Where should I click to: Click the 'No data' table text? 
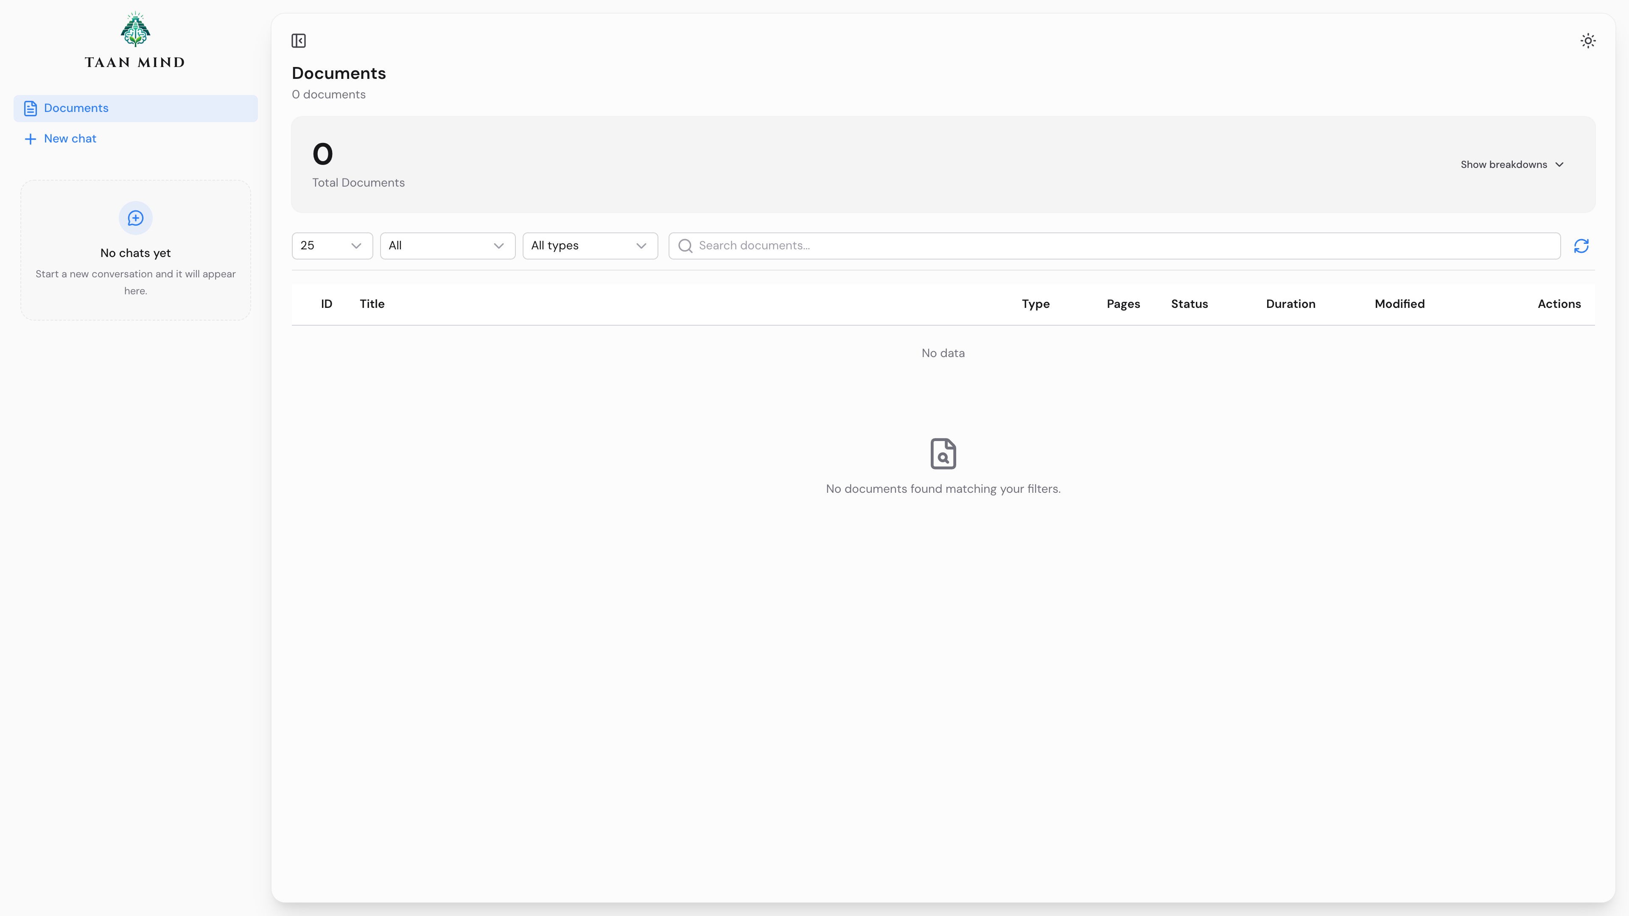click(x=943, y=353)
